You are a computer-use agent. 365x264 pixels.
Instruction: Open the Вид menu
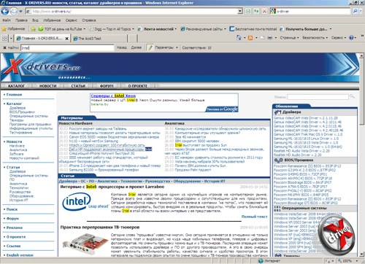[x=36, y=20]
